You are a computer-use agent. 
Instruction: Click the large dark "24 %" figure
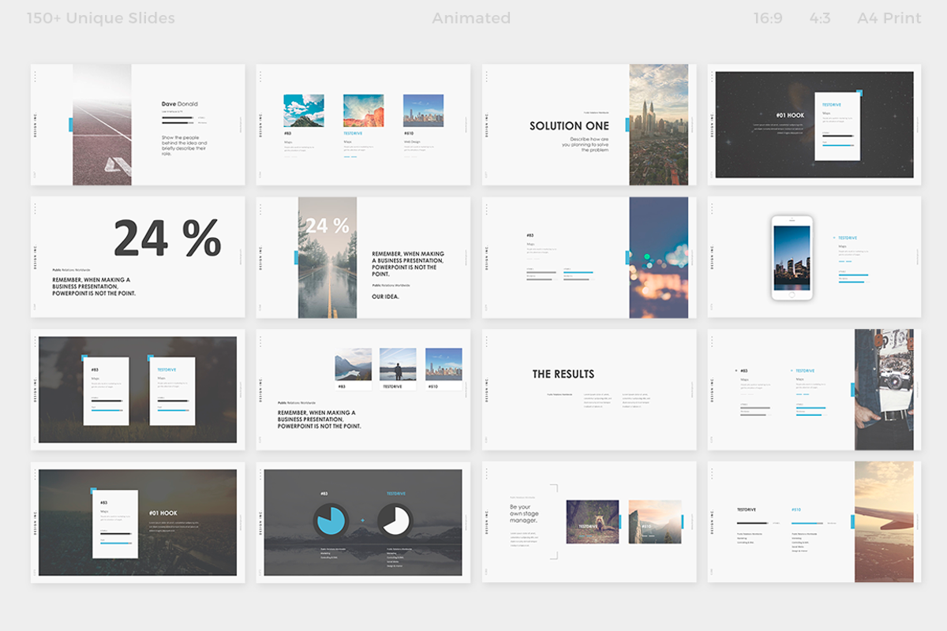tap(167, 238)
